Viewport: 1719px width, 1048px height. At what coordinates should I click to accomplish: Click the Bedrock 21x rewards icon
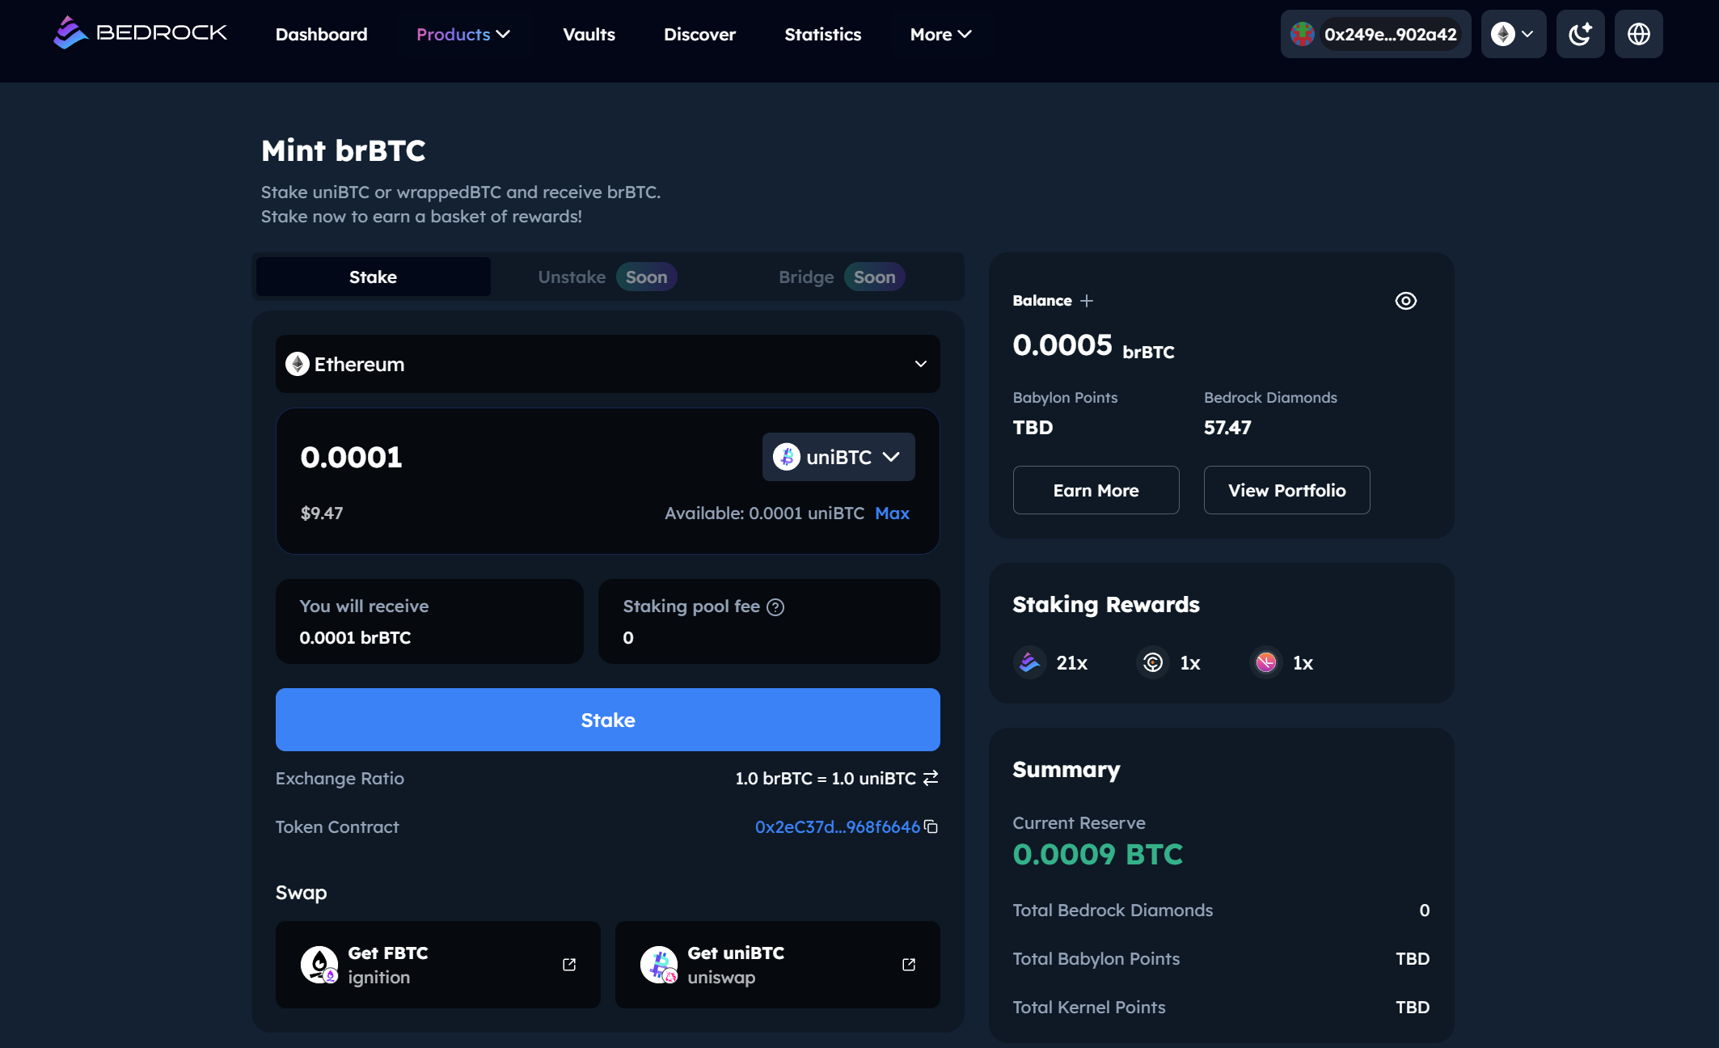click(x=1030, y=663)
